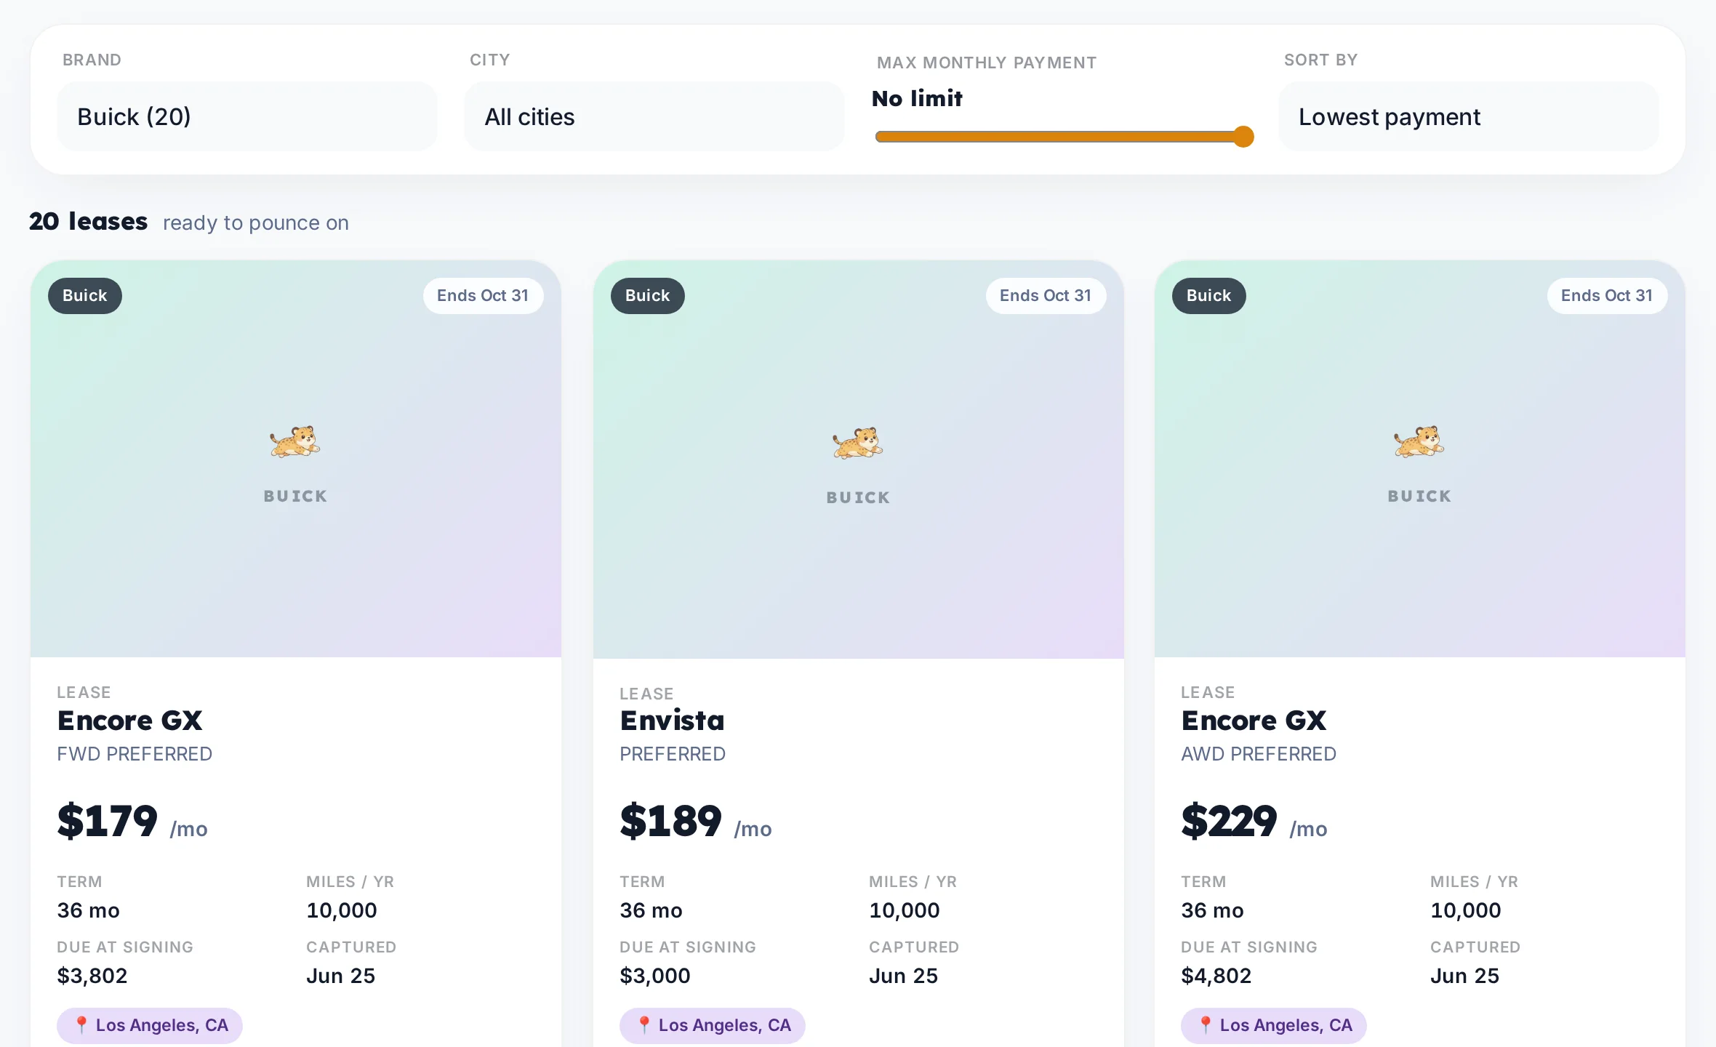The image size is (1716, 1047).
Task: Click the max monthly payment slider handle
Action: pyautogui.click(x=1243, y=137)
